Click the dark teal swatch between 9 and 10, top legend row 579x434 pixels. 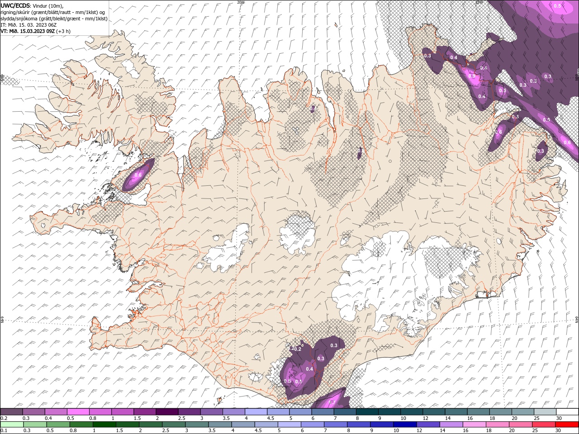pos(389,412)
